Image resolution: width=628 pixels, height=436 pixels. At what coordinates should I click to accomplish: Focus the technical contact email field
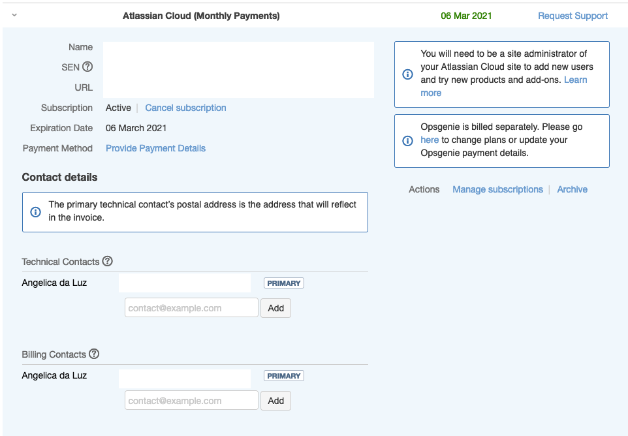191,307
